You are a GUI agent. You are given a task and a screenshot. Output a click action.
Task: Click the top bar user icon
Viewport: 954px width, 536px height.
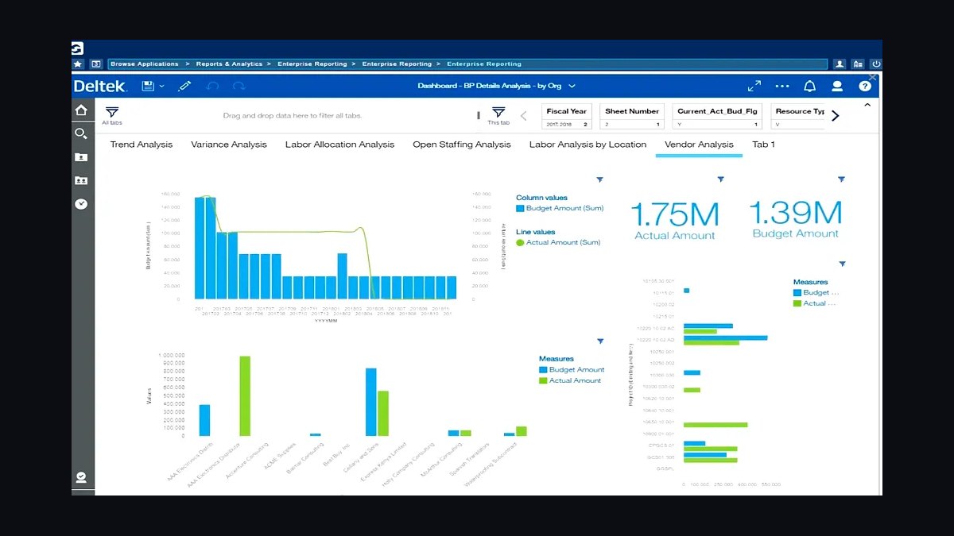[840, 64]
